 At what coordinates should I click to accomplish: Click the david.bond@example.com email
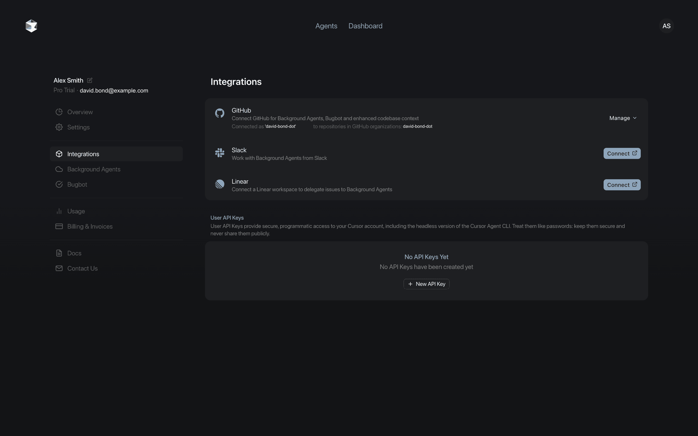tap(114, 90)
